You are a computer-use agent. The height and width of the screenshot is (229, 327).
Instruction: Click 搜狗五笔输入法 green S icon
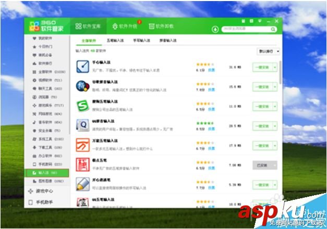pos(83,106)
